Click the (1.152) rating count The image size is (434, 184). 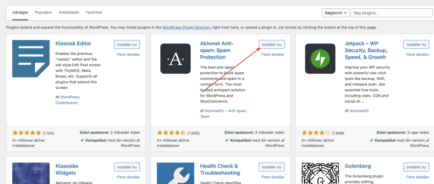[48, 133]
